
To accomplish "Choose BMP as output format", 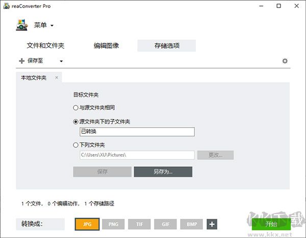I will [x=192, y=224].
